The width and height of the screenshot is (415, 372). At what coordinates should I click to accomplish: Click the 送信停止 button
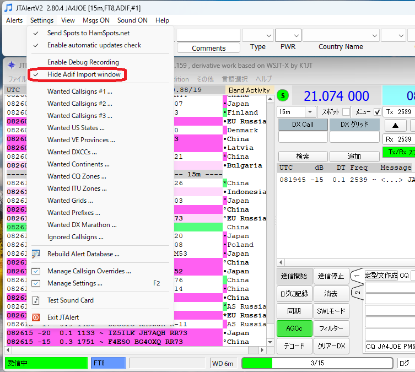coord(331,276)
